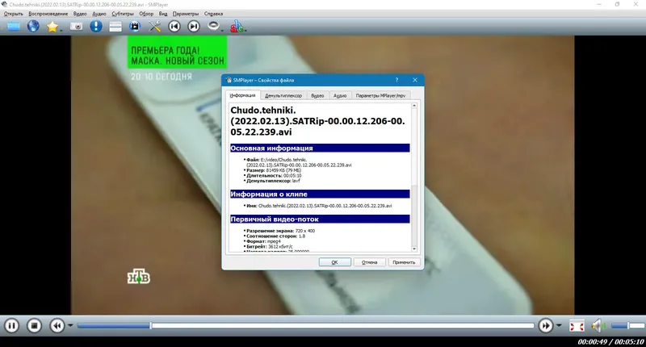Click the playback seek bar handle
The height and width of the screenshot is (347, 646).
click(x=151, y=325)
